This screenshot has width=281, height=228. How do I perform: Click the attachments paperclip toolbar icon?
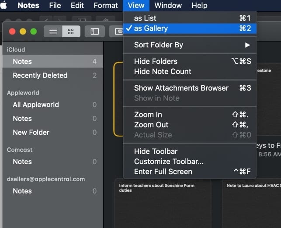point(118,32)
